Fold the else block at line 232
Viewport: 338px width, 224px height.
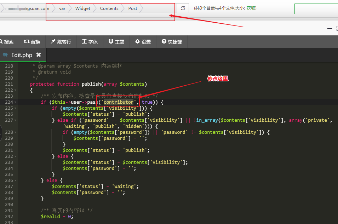[x=16, y=156]
